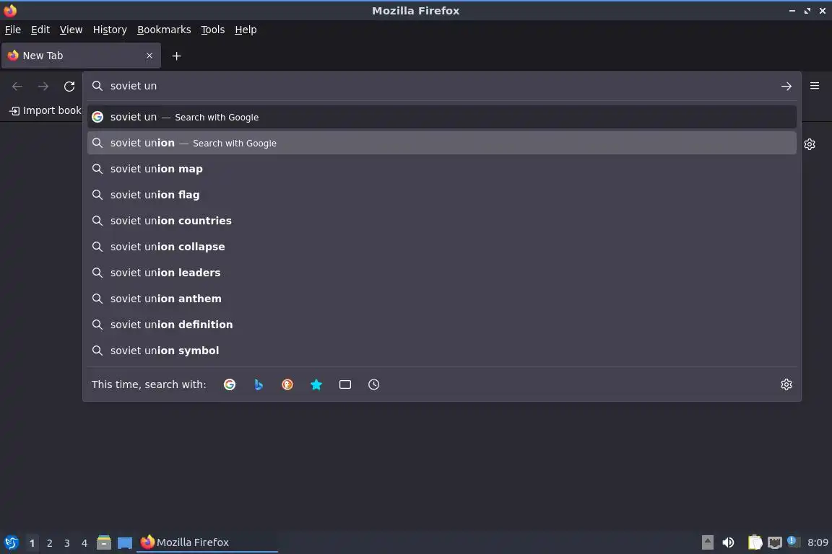Click the eject removable media tray icon

pos(707,542)
